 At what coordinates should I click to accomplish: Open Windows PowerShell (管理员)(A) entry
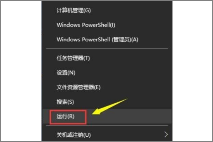click(97, 40)
